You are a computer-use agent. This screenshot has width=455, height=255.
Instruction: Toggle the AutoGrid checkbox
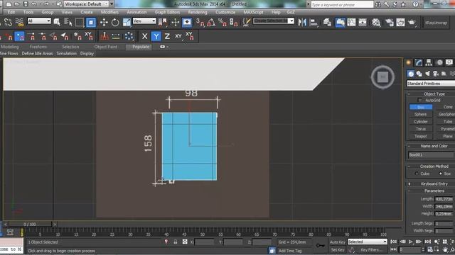(x=420, y=100)
